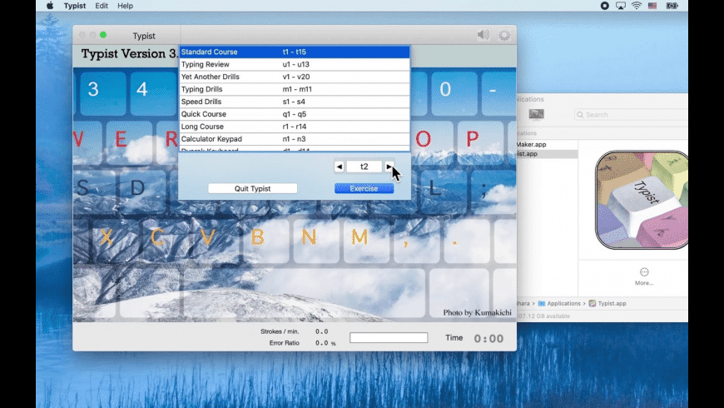Click the Finder toolbar view icon
The width and height of the screenshot is (724, 408).
tap(536, 114)
